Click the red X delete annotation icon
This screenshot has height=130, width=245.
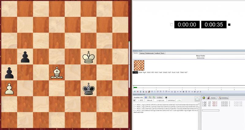138,91
